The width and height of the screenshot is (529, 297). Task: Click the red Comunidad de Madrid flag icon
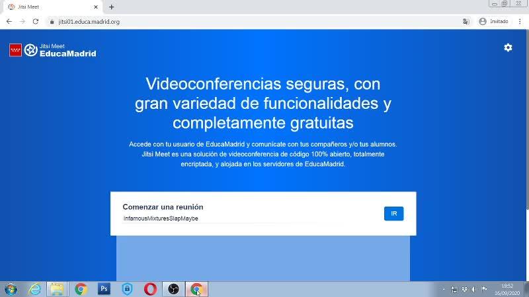15,50
